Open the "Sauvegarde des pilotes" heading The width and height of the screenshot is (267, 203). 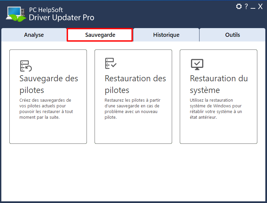[49, 84]
